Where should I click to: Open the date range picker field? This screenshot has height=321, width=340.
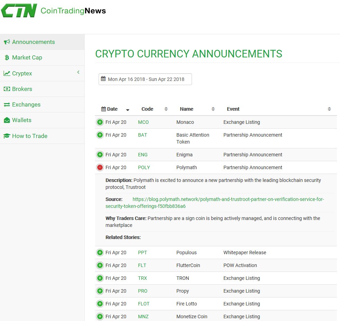click(145, 79)
